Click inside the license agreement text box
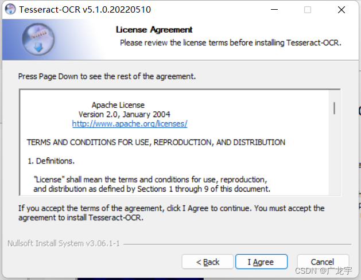 coord(174,143)
